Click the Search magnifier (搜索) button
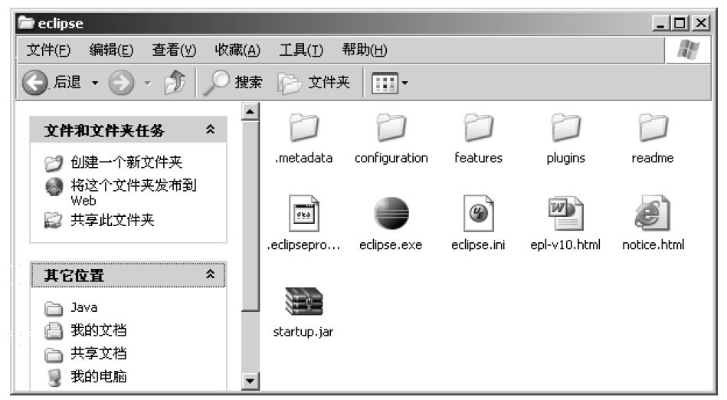 [233, 83]
